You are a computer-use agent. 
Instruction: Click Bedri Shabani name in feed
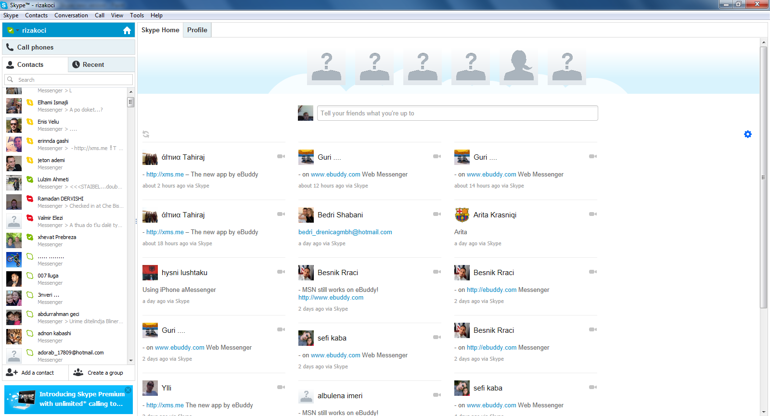tap(340, 215)
